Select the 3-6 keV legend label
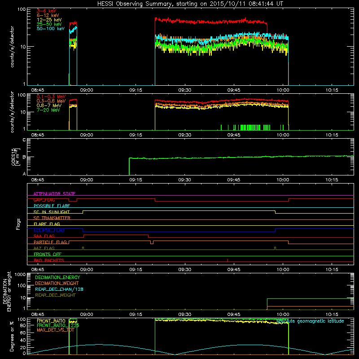This screenshot has height=359, width=359. click(x=47, y=11)
